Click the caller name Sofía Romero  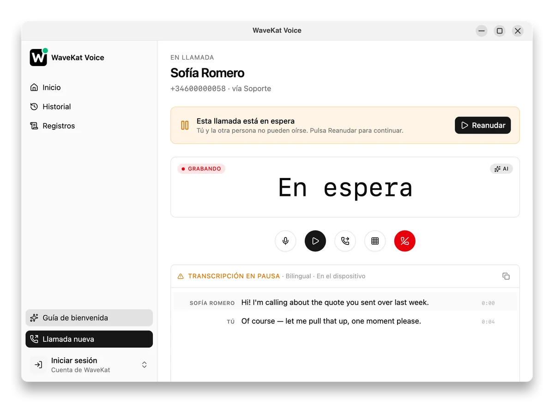pyautogui.click(x=207, y=73)
